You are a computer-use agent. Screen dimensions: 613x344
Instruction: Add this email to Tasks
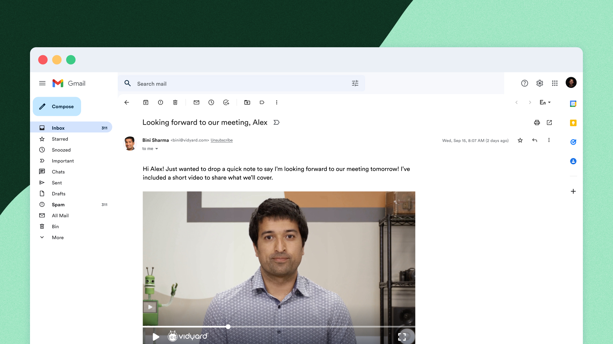point(226,102)
